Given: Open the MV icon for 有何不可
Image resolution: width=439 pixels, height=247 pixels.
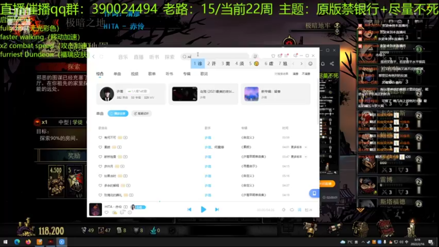Looking at the screenshot, I should (x=126, y=138).
